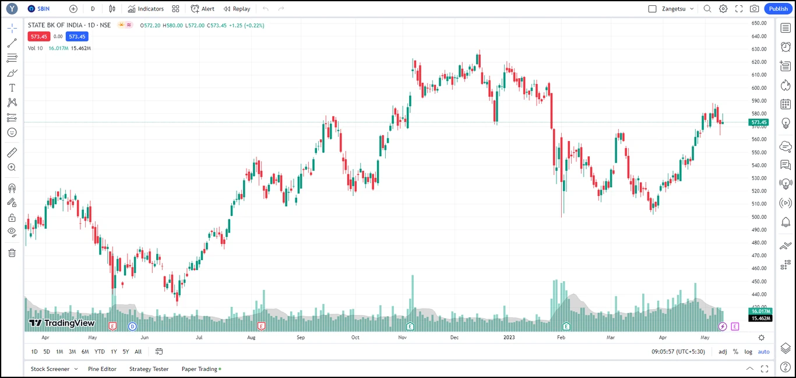Open the notifications bell icon
Screen dimensions: 796x378
coord(786,222)
